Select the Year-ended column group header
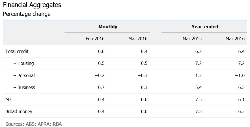The image size is (250, 127). (205, 27)
